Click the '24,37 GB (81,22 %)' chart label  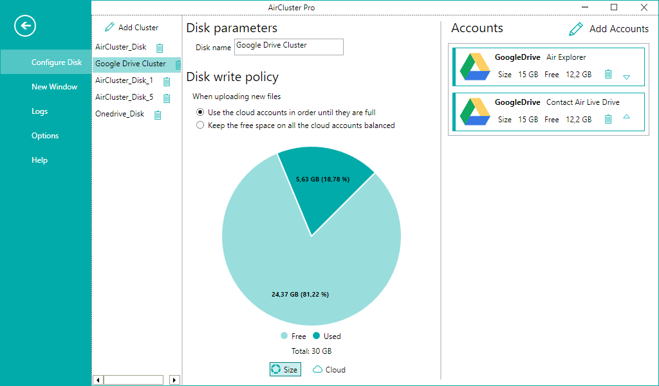[x=300, y=295]
